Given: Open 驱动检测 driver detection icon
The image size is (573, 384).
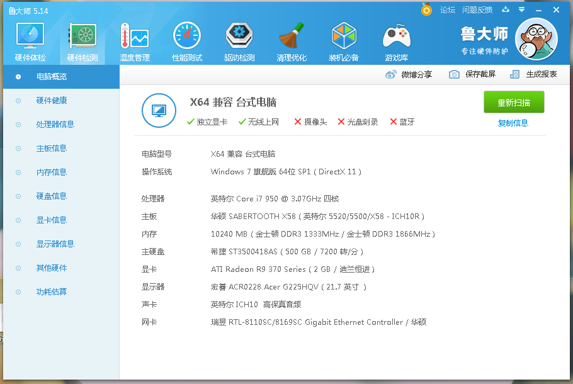Looking at the screenshot, I should [x=239, y=35].
